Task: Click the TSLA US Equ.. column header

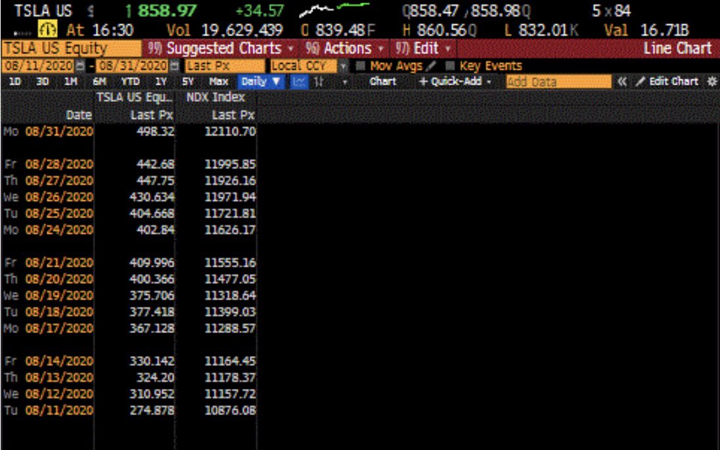Action: [135, 97]
